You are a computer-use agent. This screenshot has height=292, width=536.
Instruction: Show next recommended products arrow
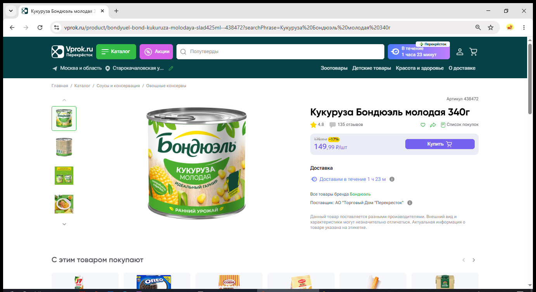point(474,260)
